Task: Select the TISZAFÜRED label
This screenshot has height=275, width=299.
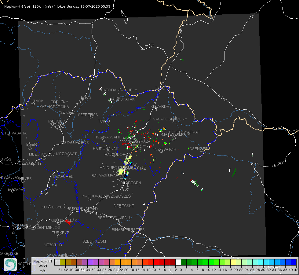Action: (62, 177)
